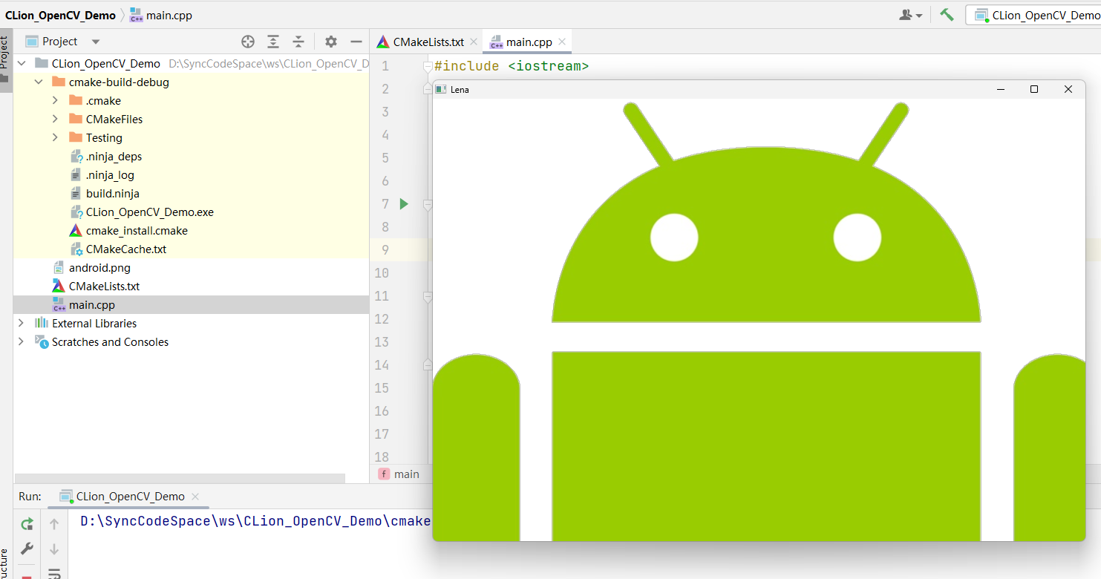Screen dimensions: 1101x579
Task: Select CLion_OpenCV_Demo.exe in project tree
Action: [x=149, y=212]
